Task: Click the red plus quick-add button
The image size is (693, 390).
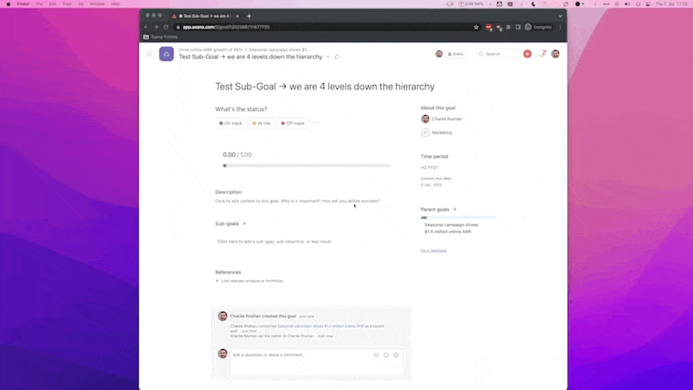Action: coord(528,54)
